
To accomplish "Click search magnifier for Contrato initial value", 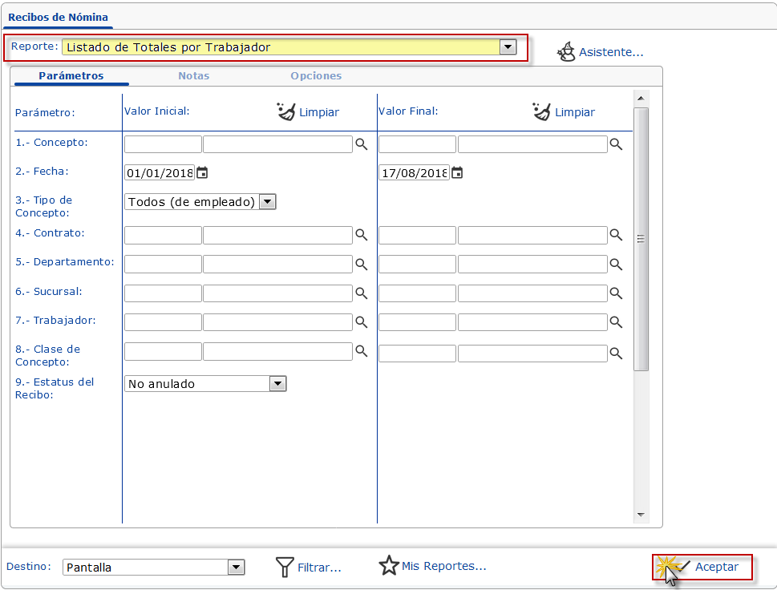I will coord(362,235).
